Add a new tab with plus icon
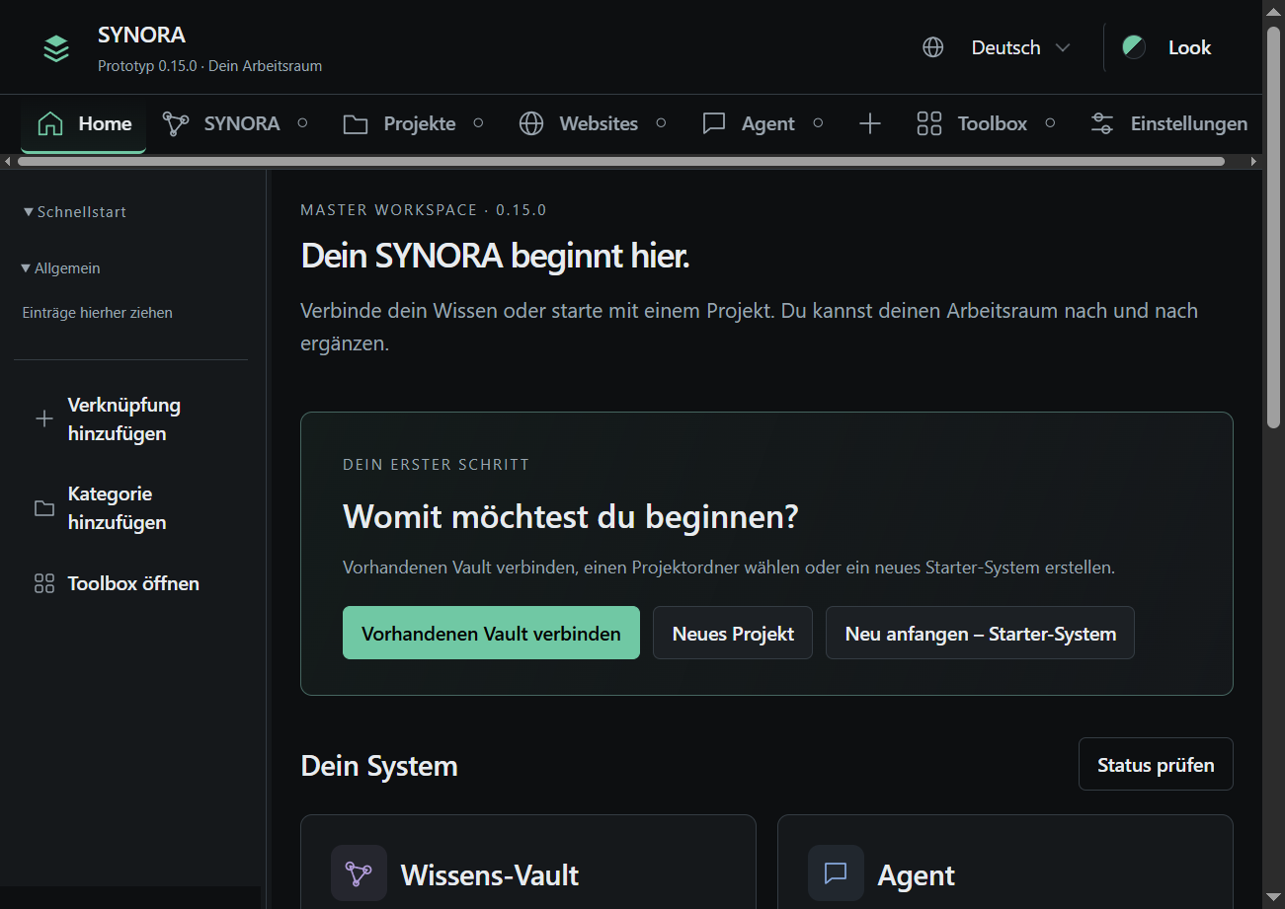Image resolution: width=1285 pixels, height=909 pixels. (x=870, y=123)
